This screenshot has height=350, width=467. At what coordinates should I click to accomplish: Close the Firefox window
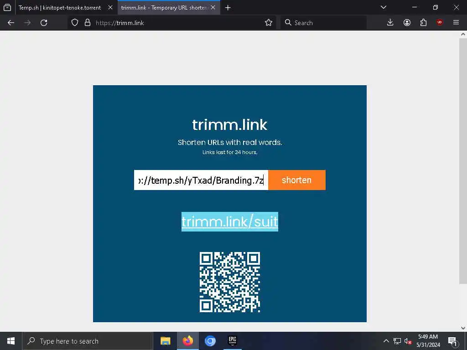[x=456, y=7]
